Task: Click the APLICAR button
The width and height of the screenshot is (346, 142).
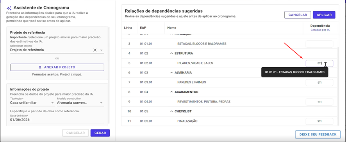Action: pyautogui.click(x=324, y=15)
